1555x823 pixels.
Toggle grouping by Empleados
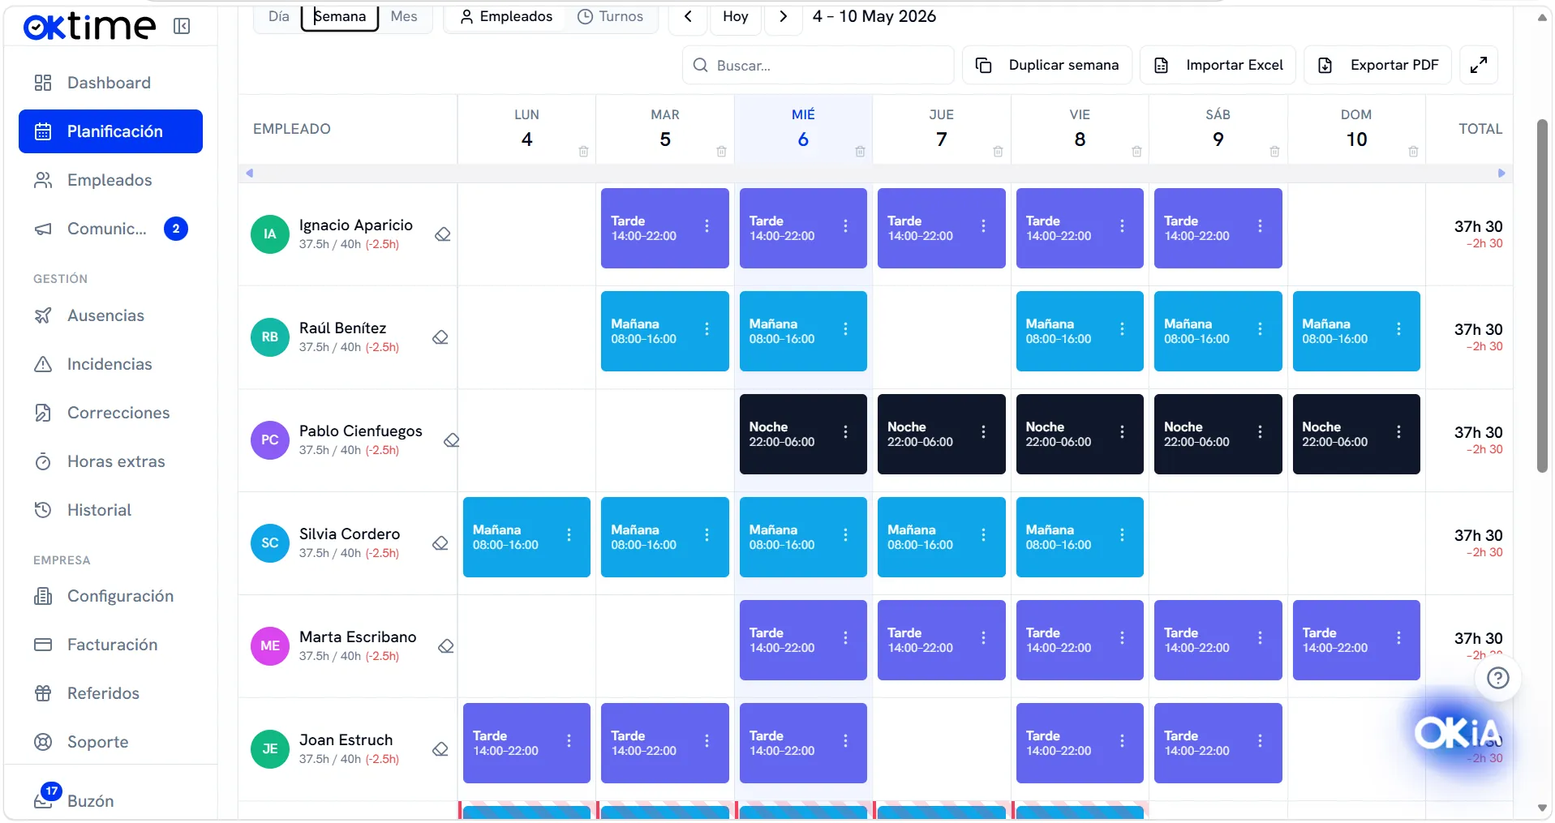pyautogui.click(x=506, y=16)
